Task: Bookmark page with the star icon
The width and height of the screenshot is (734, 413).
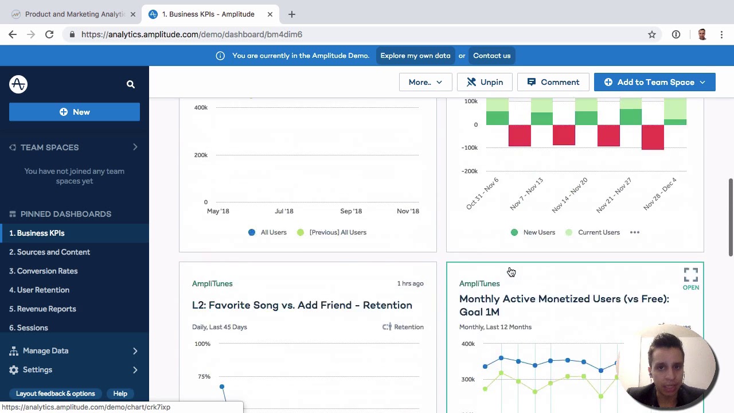Action: (652, 34)
